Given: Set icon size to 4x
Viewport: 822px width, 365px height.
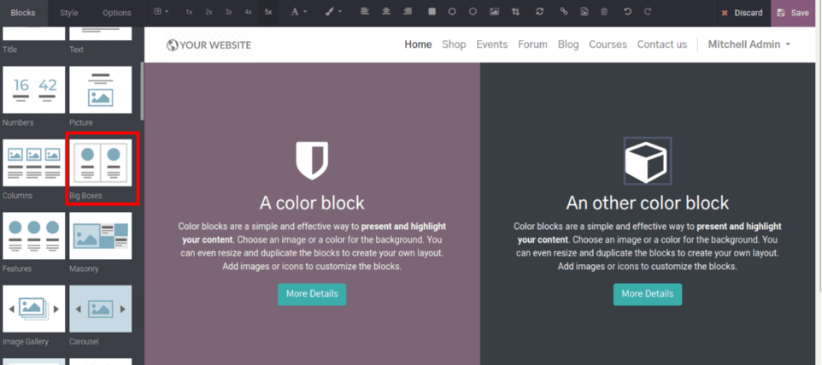Looking at the screenshot, I should 249,12.
